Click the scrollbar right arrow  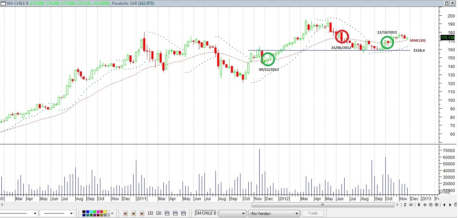coord(398,205)
